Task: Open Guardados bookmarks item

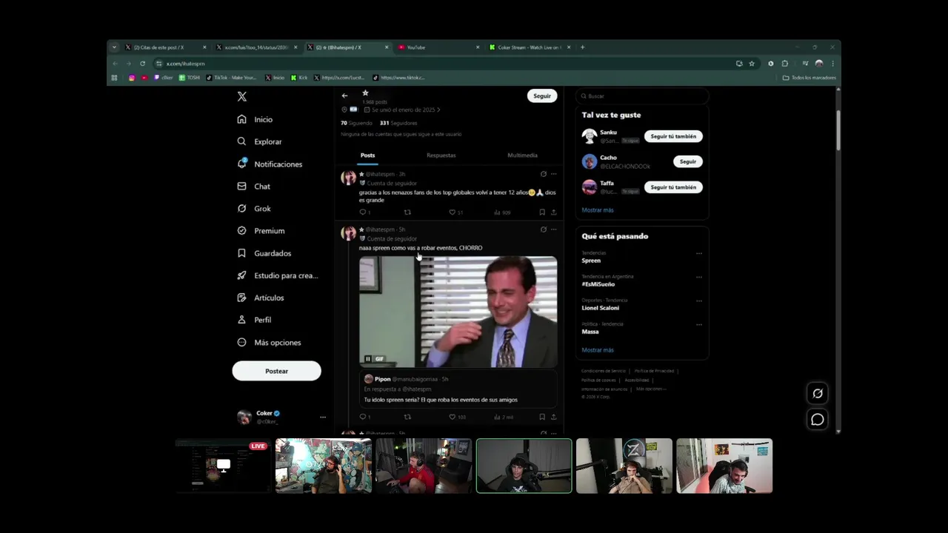Action: click(264, 253)
